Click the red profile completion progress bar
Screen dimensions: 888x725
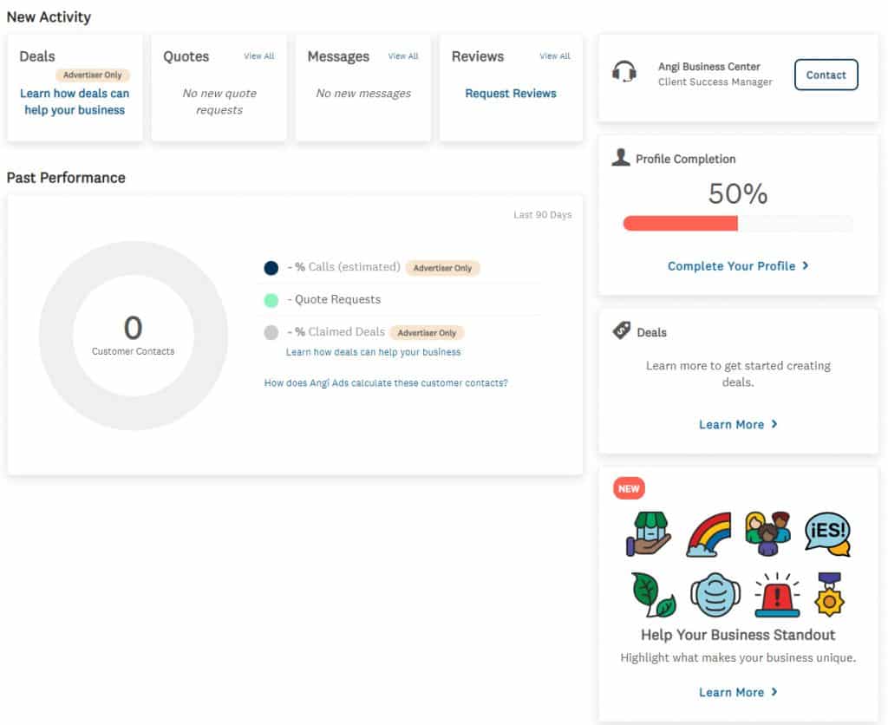(681, 224)
